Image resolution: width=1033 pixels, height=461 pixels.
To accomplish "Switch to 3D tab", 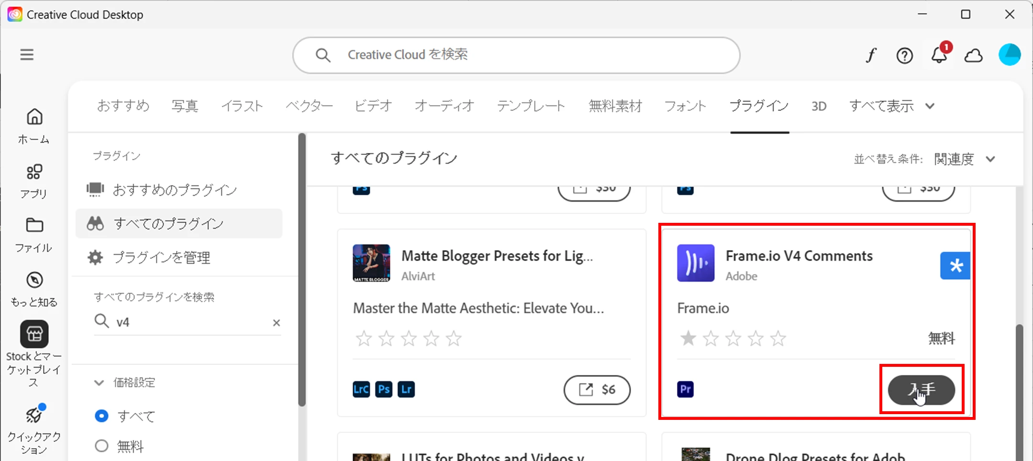I will tap(819, 106).
